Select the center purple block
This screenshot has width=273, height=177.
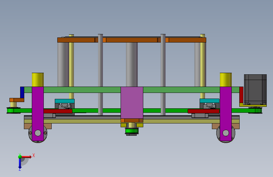pyautogui.click(x=132, y=103)
